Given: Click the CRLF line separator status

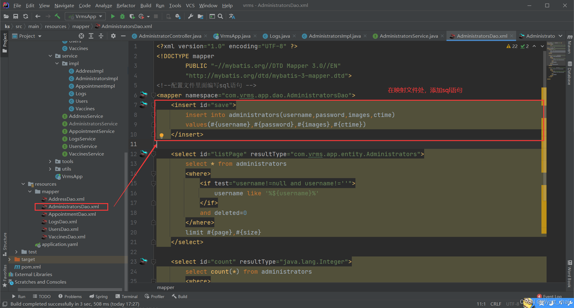Looking at the screenshot, I should (496, 304).
